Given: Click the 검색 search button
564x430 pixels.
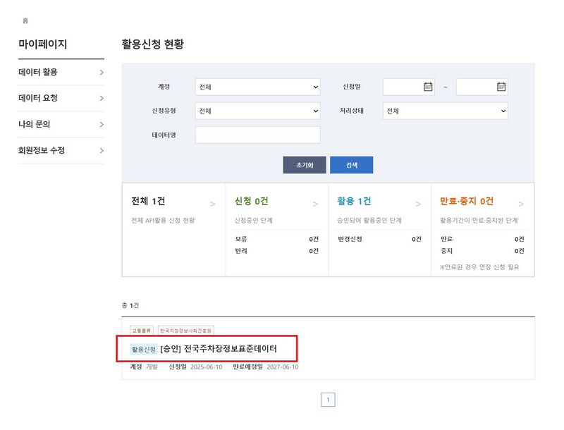Looking at the screenshot, I should [x=351, y=165].
